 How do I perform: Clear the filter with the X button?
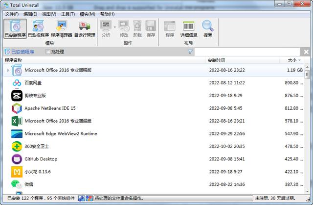tap(306, 52)
